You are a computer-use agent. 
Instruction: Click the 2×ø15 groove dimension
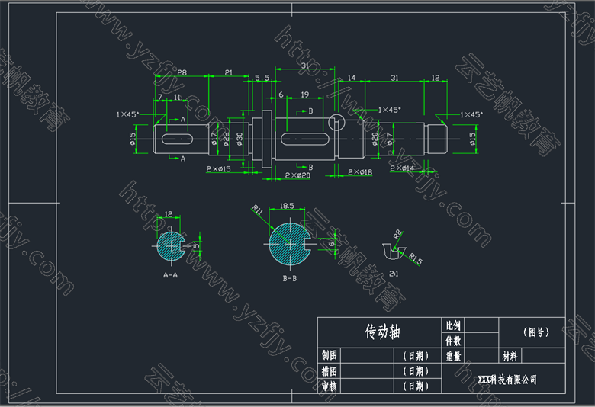[218, 168]
